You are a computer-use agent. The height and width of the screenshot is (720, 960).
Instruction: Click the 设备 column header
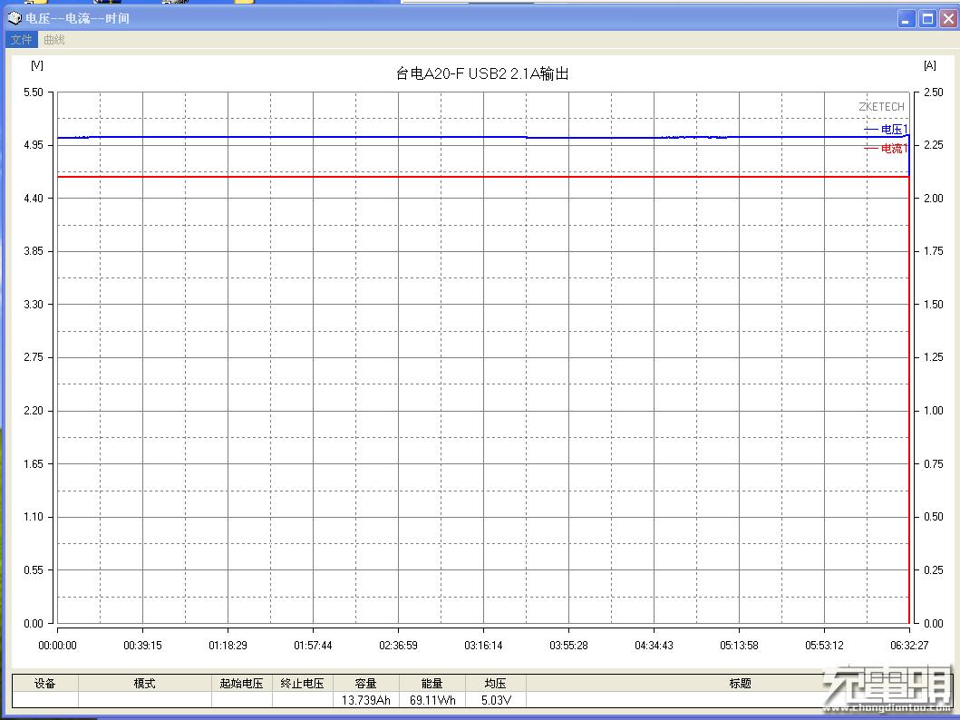click(x=44, y=682)
